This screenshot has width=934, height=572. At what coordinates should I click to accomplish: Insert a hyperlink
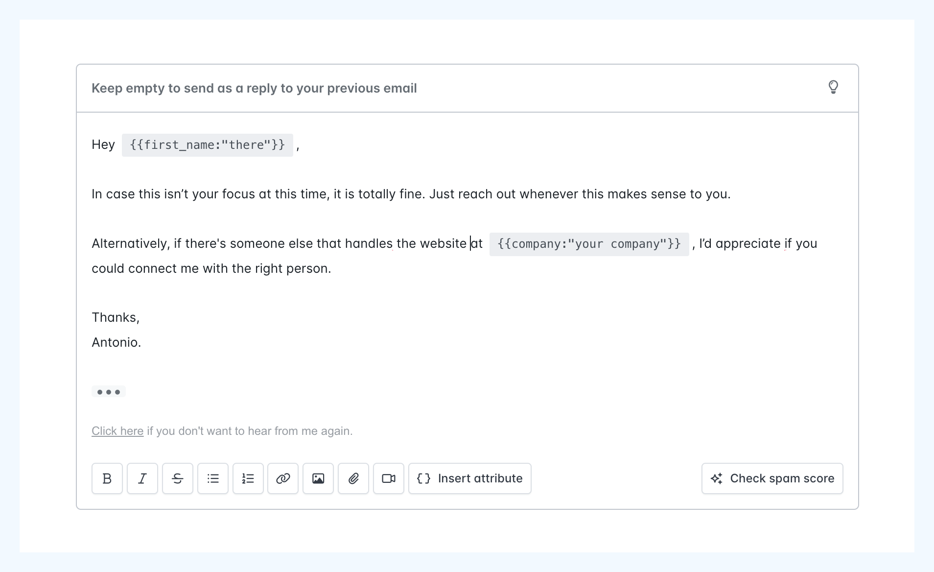click(x=283, y=478)
